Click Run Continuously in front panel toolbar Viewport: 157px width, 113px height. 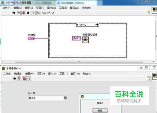[x=19, y=79]
